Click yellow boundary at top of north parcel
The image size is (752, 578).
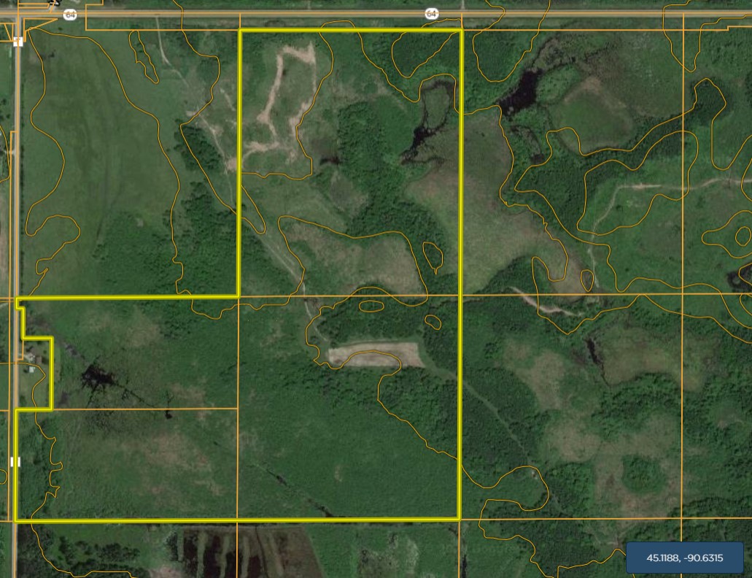pos(350,31)
